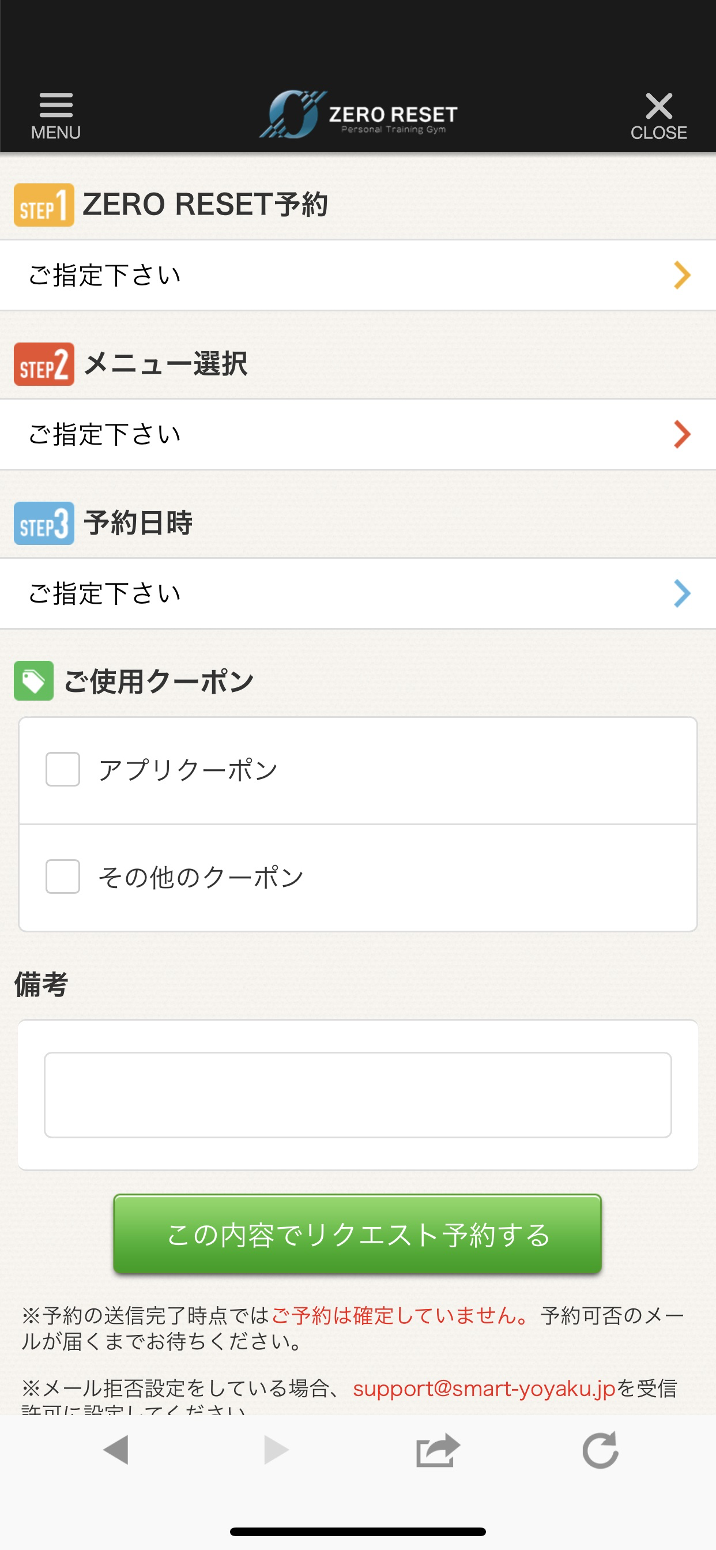Image resolution: width=716 pixels, height=1550 pixels.
Task: Focus the 備考 text input field
Action: [358, 1094]
